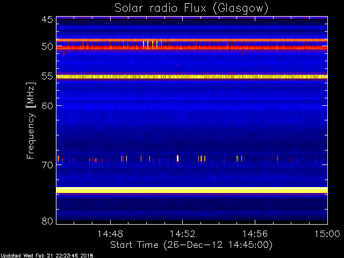
Task: Click the "Solar radio Flux (Glasgow)" title
Action: (x=191, y=9)
